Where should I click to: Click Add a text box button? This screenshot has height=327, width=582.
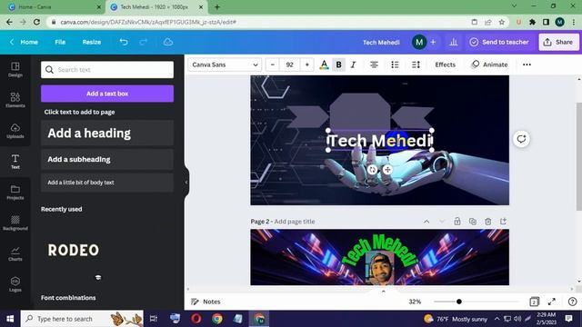[107, 94]
